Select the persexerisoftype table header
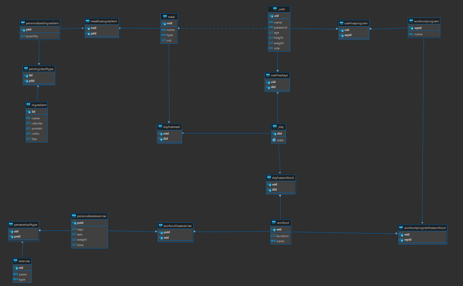 [25, 225]
